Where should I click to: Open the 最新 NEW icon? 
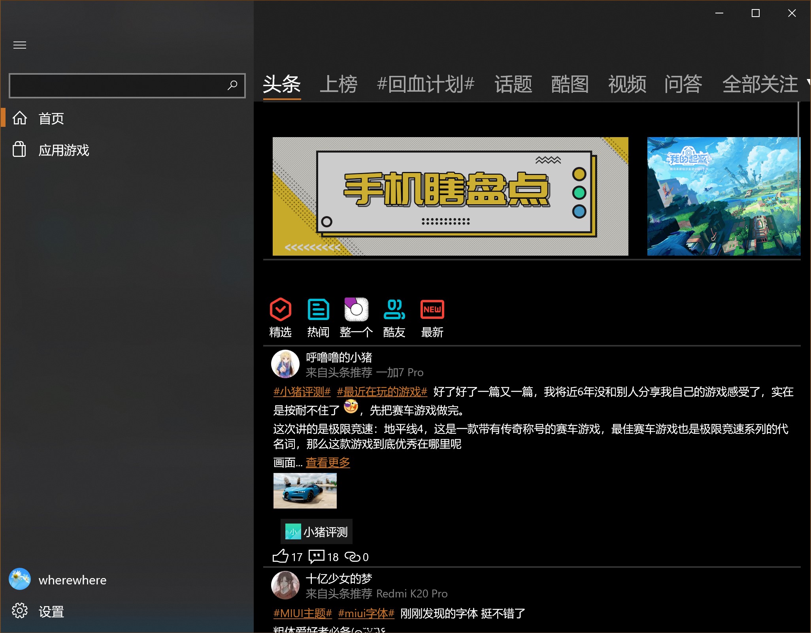pyautogui.click(x=432, y=309)
